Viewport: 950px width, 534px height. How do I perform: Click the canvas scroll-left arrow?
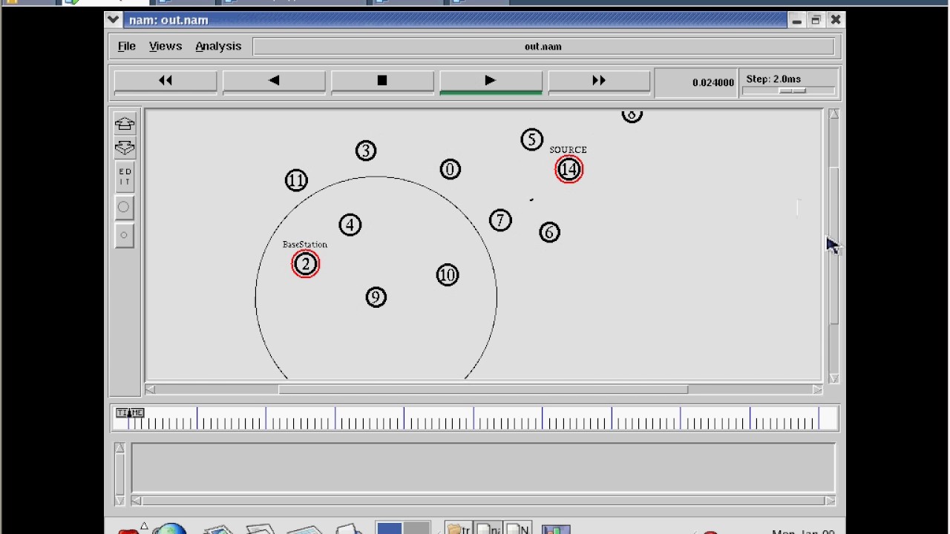pos(151,389)
